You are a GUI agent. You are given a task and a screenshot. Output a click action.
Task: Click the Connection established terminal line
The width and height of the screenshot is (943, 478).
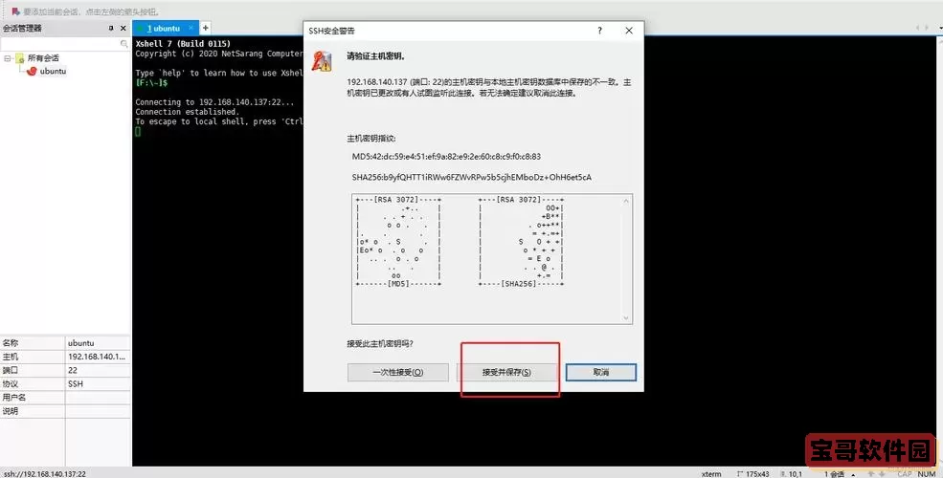(x=187, y=112)
